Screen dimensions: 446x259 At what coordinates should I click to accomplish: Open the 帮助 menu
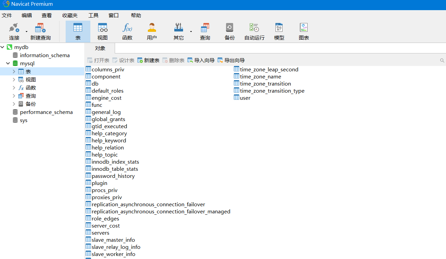[136, 15]
